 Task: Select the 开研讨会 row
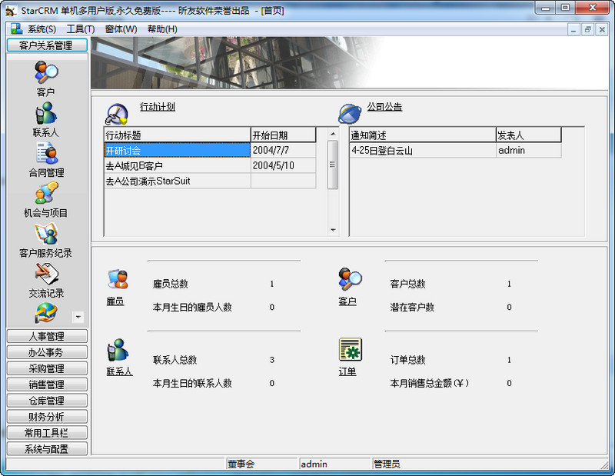(178, 150)
